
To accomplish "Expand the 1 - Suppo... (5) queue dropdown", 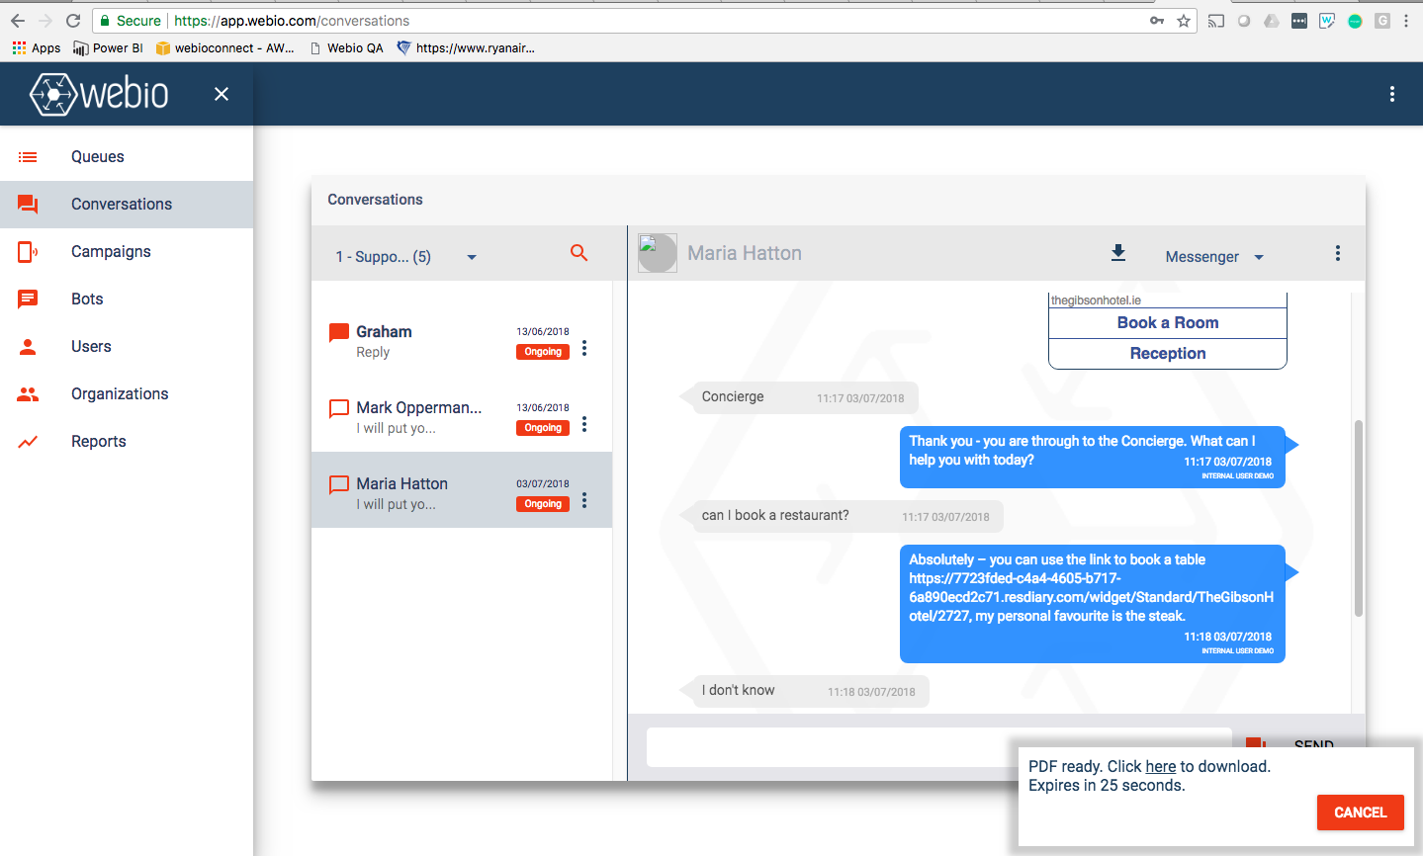I will (x=406, y=257).
